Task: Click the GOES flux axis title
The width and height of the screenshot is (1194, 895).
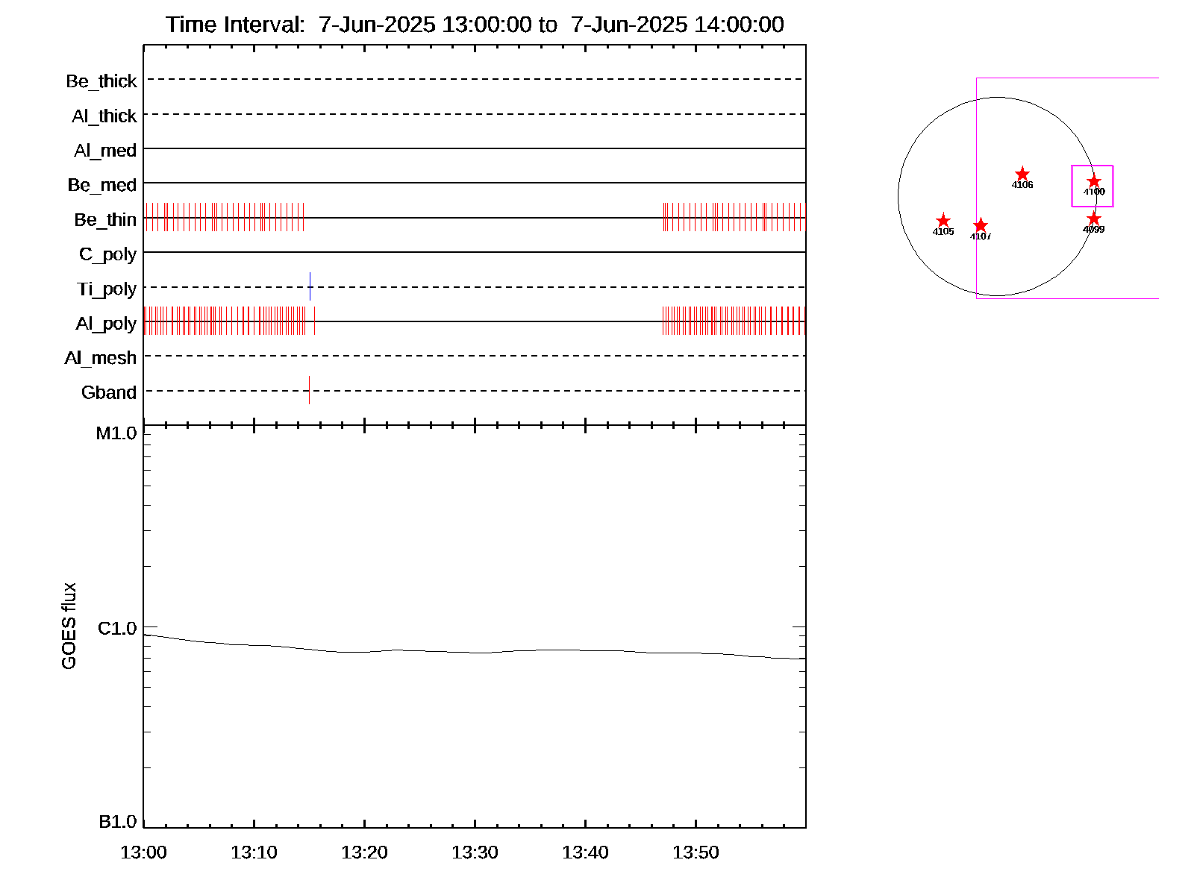Action: coord(69,626)
